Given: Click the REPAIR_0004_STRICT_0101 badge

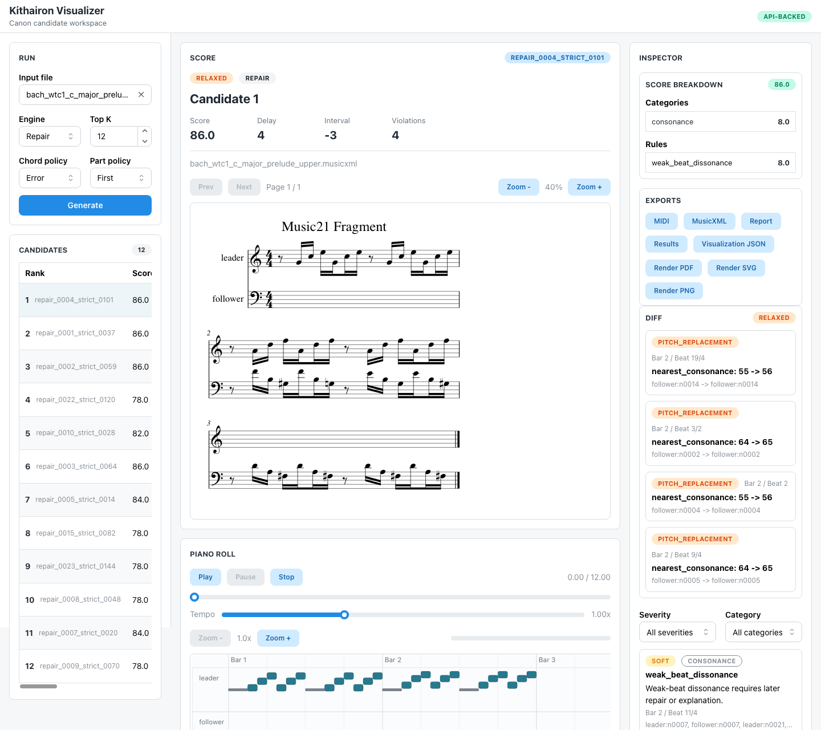Looking at the screenshot, I should tap(558, 58).
